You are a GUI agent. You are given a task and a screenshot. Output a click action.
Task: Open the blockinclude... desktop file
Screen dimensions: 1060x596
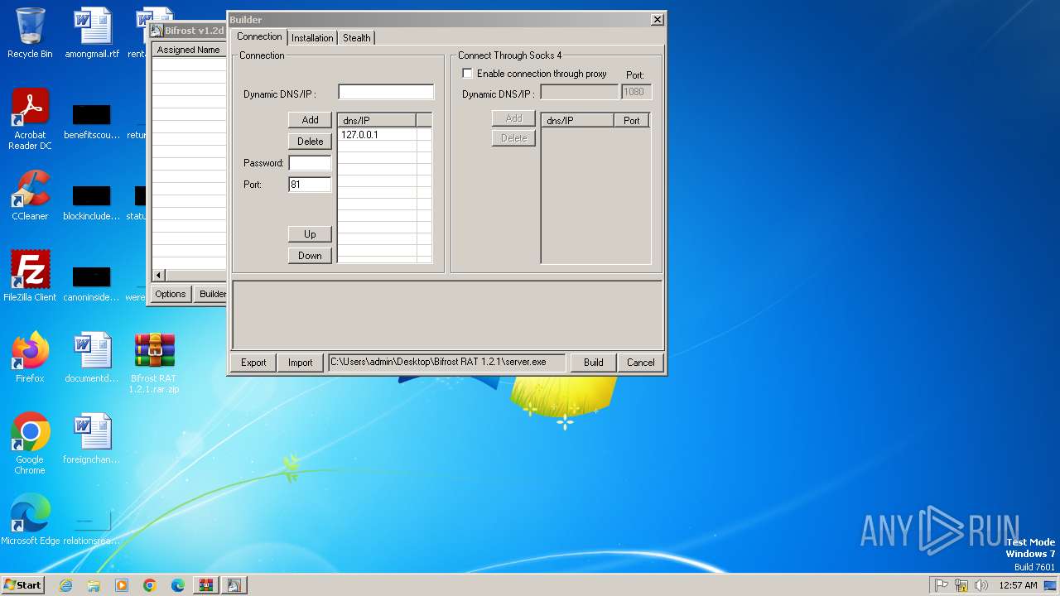pos(92,201)
